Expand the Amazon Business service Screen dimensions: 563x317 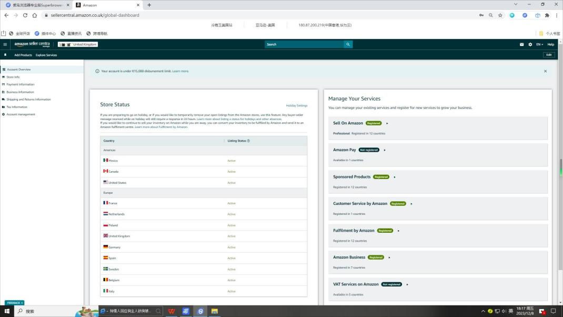click(x=389, y=257)
